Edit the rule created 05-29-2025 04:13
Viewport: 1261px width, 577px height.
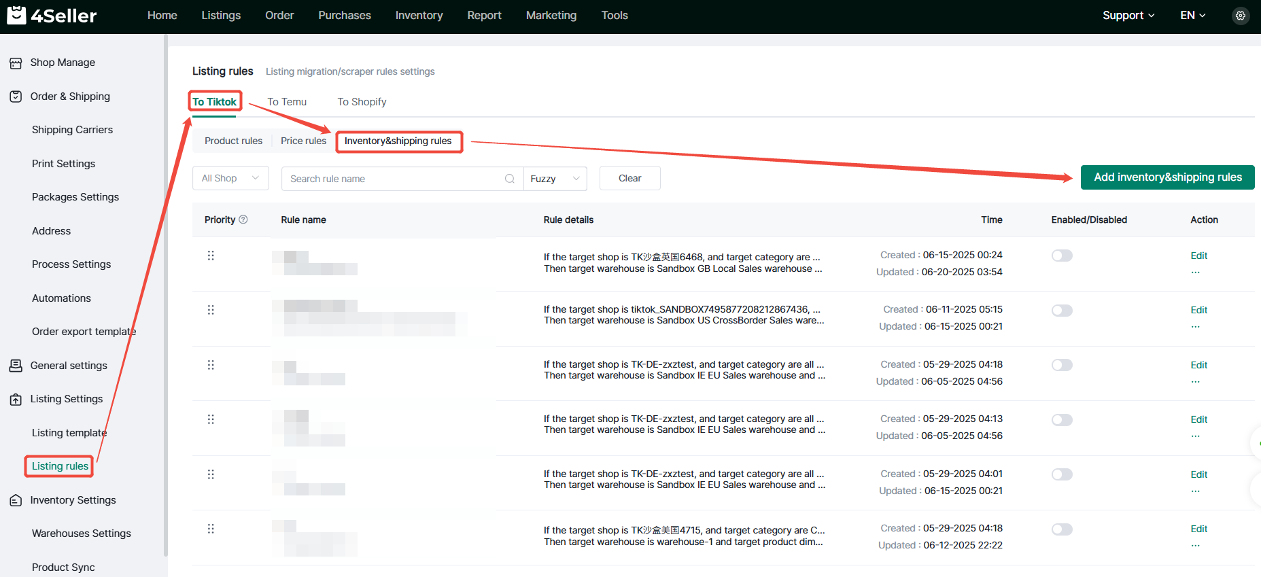pos(1199,419)
